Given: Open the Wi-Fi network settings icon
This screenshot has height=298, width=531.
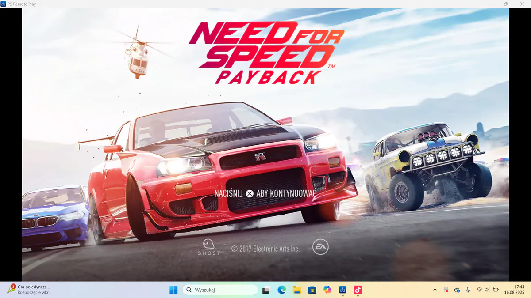Looking at the screenshot, I should pyautogui.click(x=479, y=290).
